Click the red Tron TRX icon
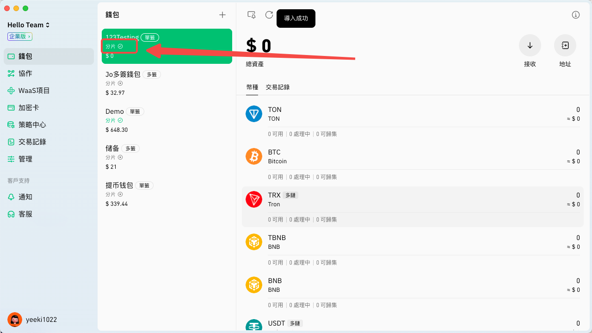 [x=254, y=199]
